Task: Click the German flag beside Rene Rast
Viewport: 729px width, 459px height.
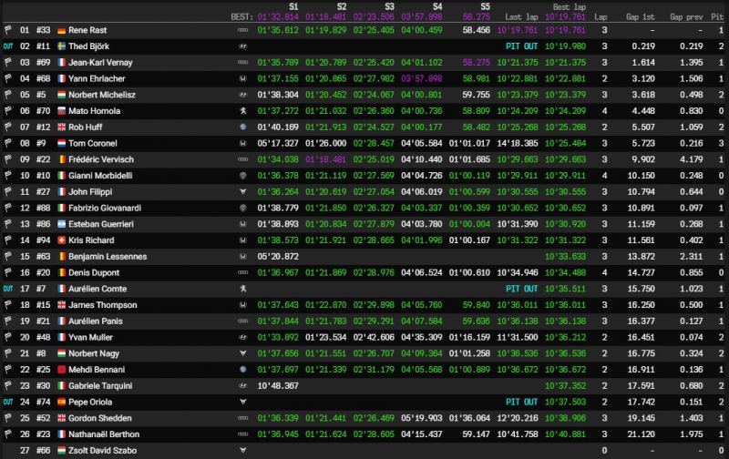Action: tap(61, 31)
